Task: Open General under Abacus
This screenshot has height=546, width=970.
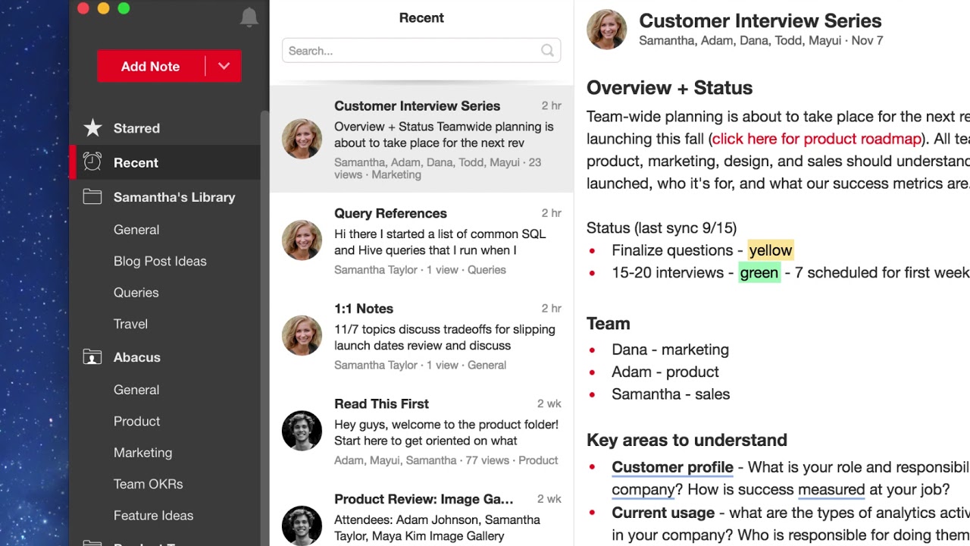Action: pos(136,390)
